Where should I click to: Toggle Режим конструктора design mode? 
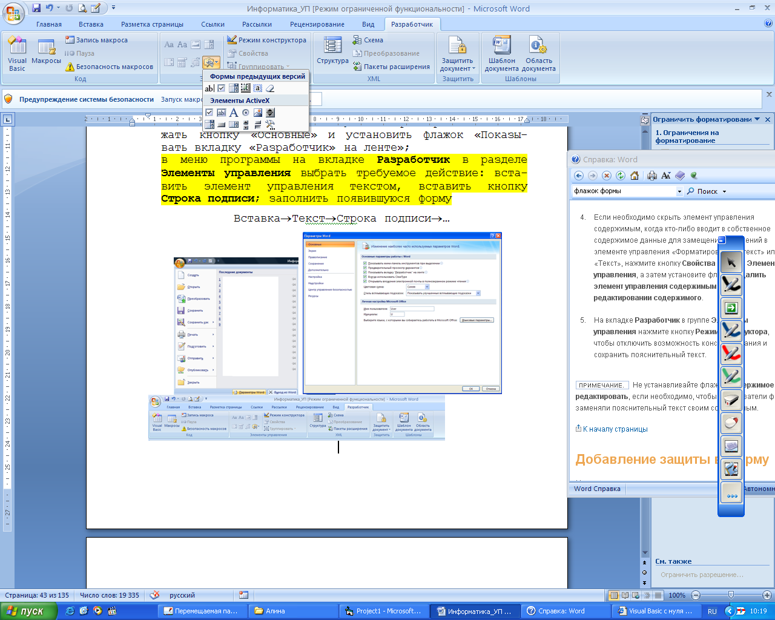coord(267,40)
